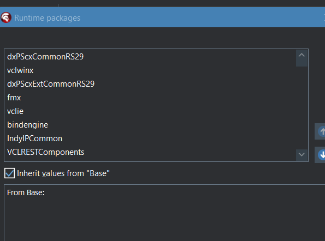Select the vclwinx package entry
This screenshot has height=241, width=325.
pos(20,70)
